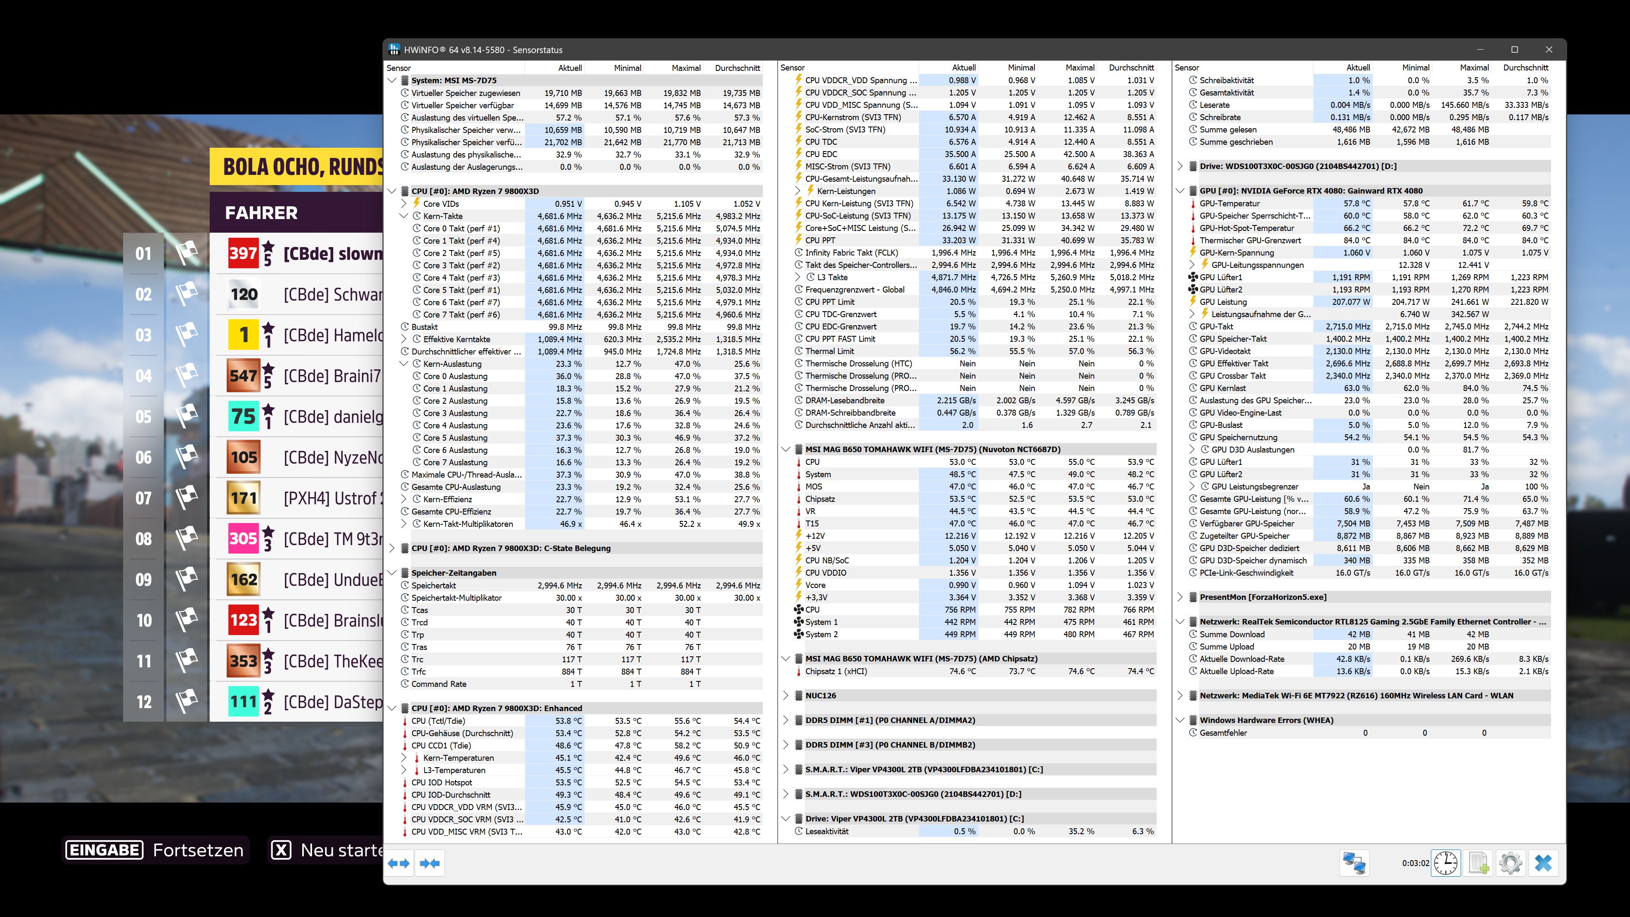
Task: Open the remote network monitoring icon
Action: (x=1354, y=863)
